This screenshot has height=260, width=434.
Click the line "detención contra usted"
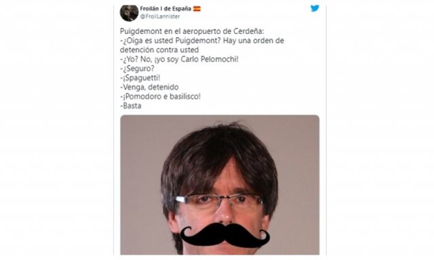[159, 49]
